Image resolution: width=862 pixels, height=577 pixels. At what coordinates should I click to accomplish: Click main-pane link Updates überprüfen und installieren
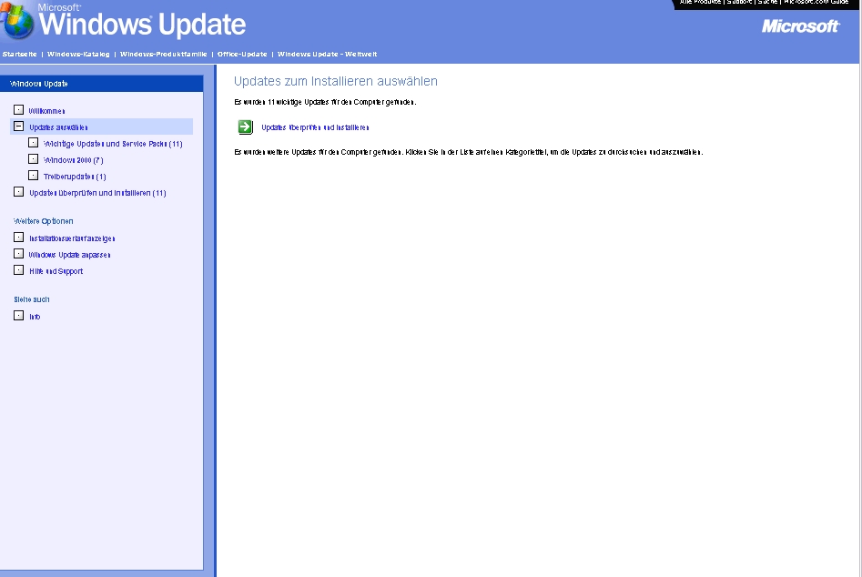click(x=315, y=127)
